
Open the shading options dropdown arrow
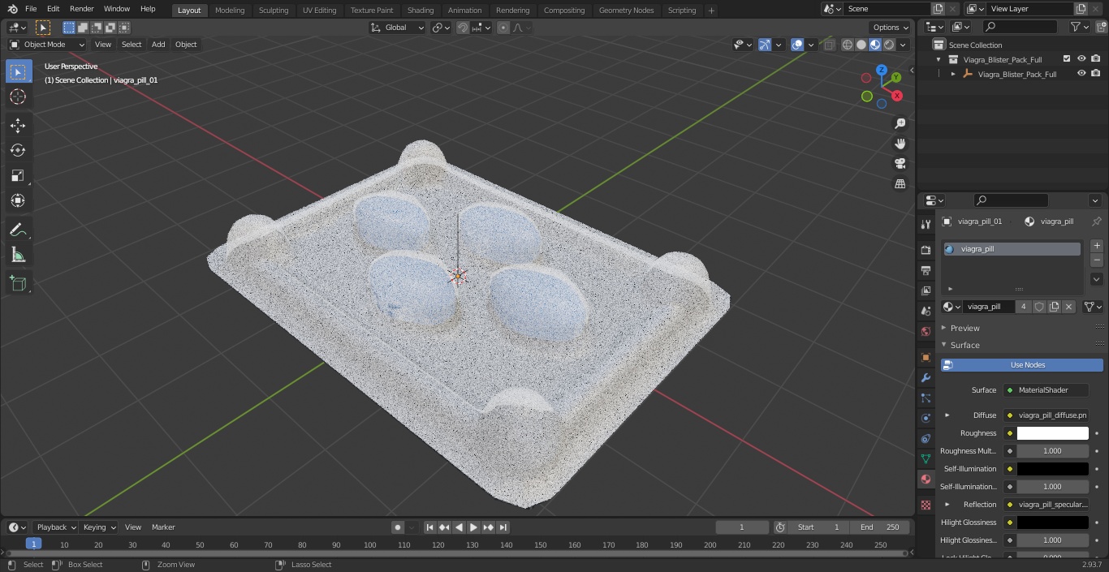(x=904, y=45)
